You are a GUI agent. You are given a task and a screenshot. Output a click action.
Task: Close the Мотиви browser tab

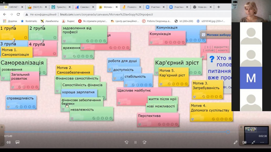click(117, 7)
